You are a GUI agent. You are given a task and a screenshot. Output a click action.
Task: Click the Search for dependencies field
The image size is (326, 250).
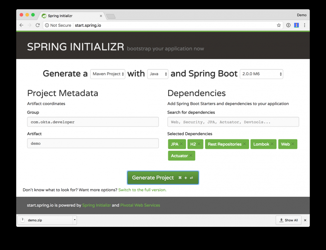[x=233, y=122]
